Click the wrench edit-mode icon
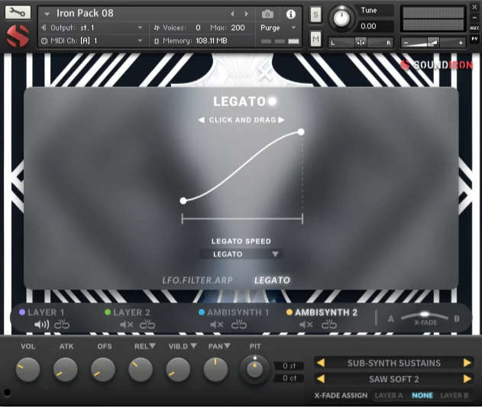 pos(18,13)
